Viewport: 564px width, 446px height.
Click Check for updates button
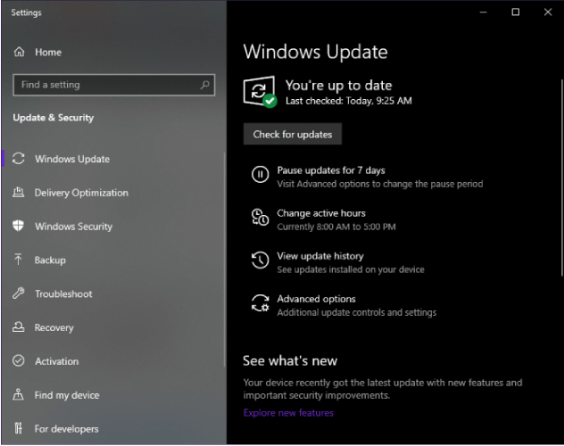293,134
